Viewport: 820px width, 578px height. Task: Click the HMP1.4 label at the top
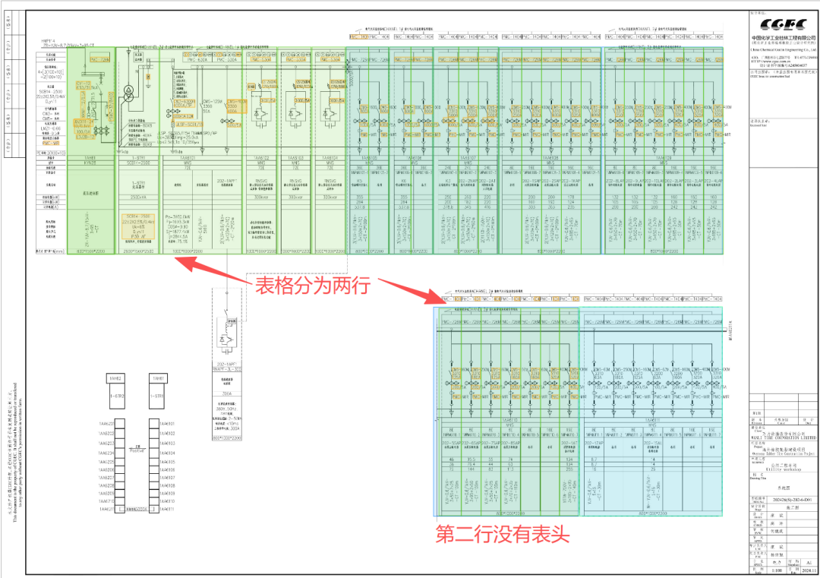[49, 41]
